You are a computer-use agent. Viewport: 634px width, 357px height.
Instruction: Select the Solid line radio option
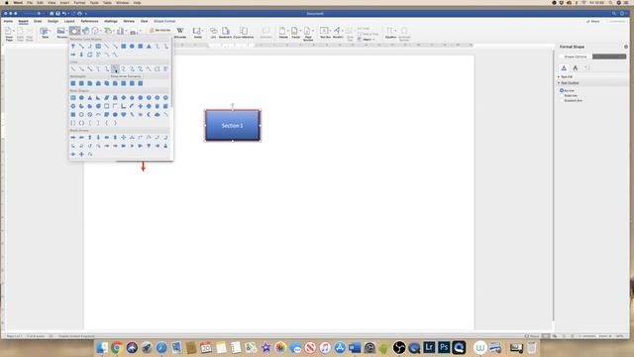pyautogui.click(x=562, y=95)
